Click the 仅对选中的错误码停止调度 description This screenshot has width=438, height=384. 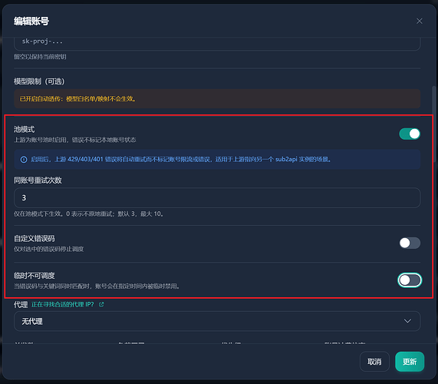(x=48, y=249)
